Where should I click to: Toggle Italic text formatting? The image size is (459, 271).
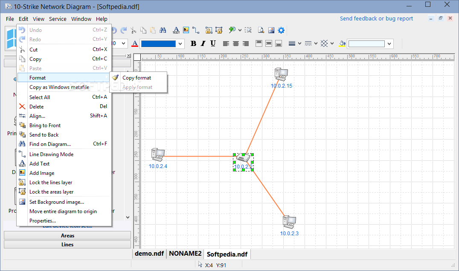[203, 43]
